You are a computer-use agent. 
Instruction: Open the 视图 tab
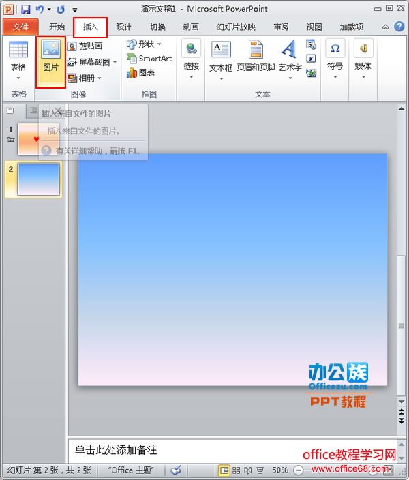(x=314, y=27)
